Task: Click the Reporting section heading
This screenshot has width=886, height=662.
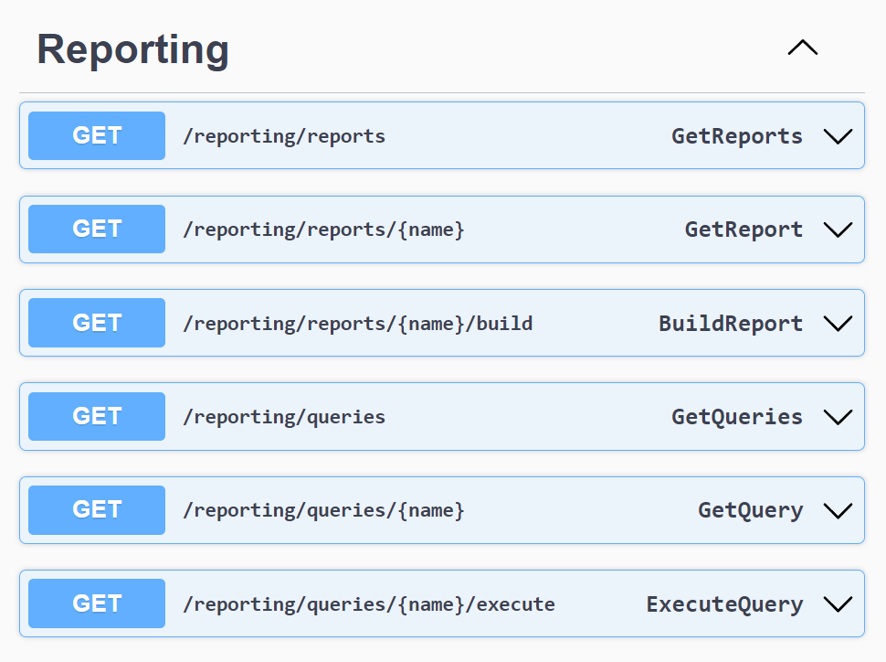Action: coord(132,49)
